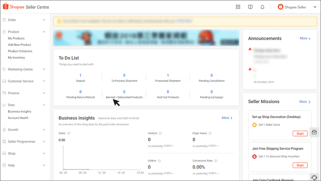Screen dimensions: 321x181
Task: Click the Orders info help icon
Action: click(159, 161)
